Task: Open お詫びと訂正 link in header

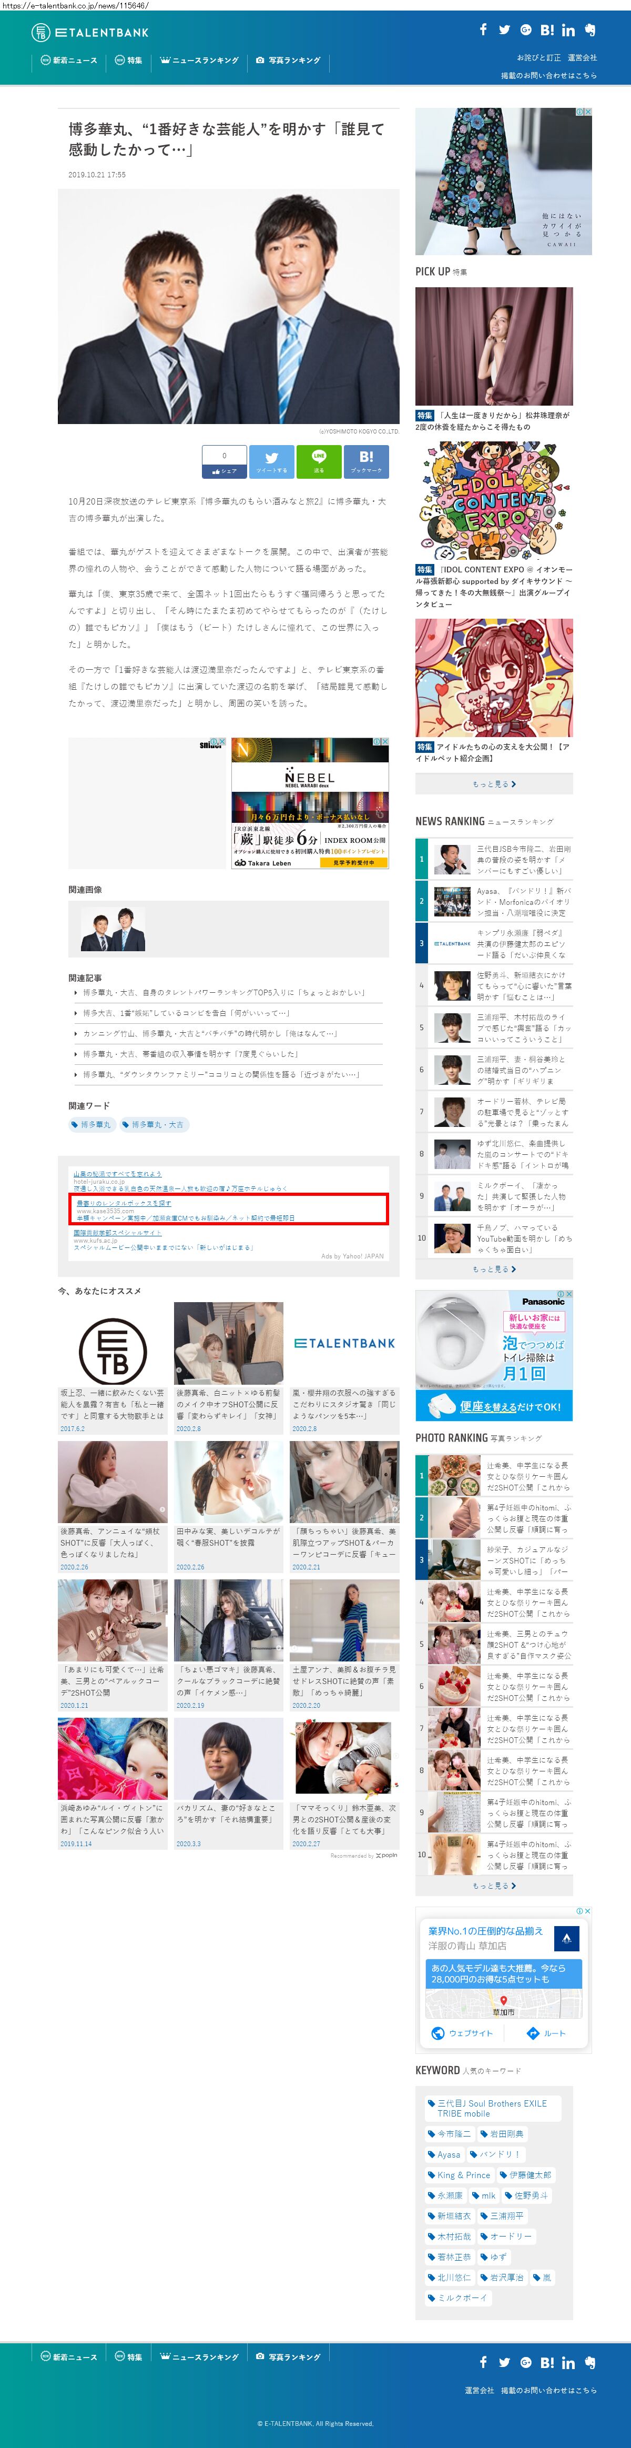Action: (539, 58)
